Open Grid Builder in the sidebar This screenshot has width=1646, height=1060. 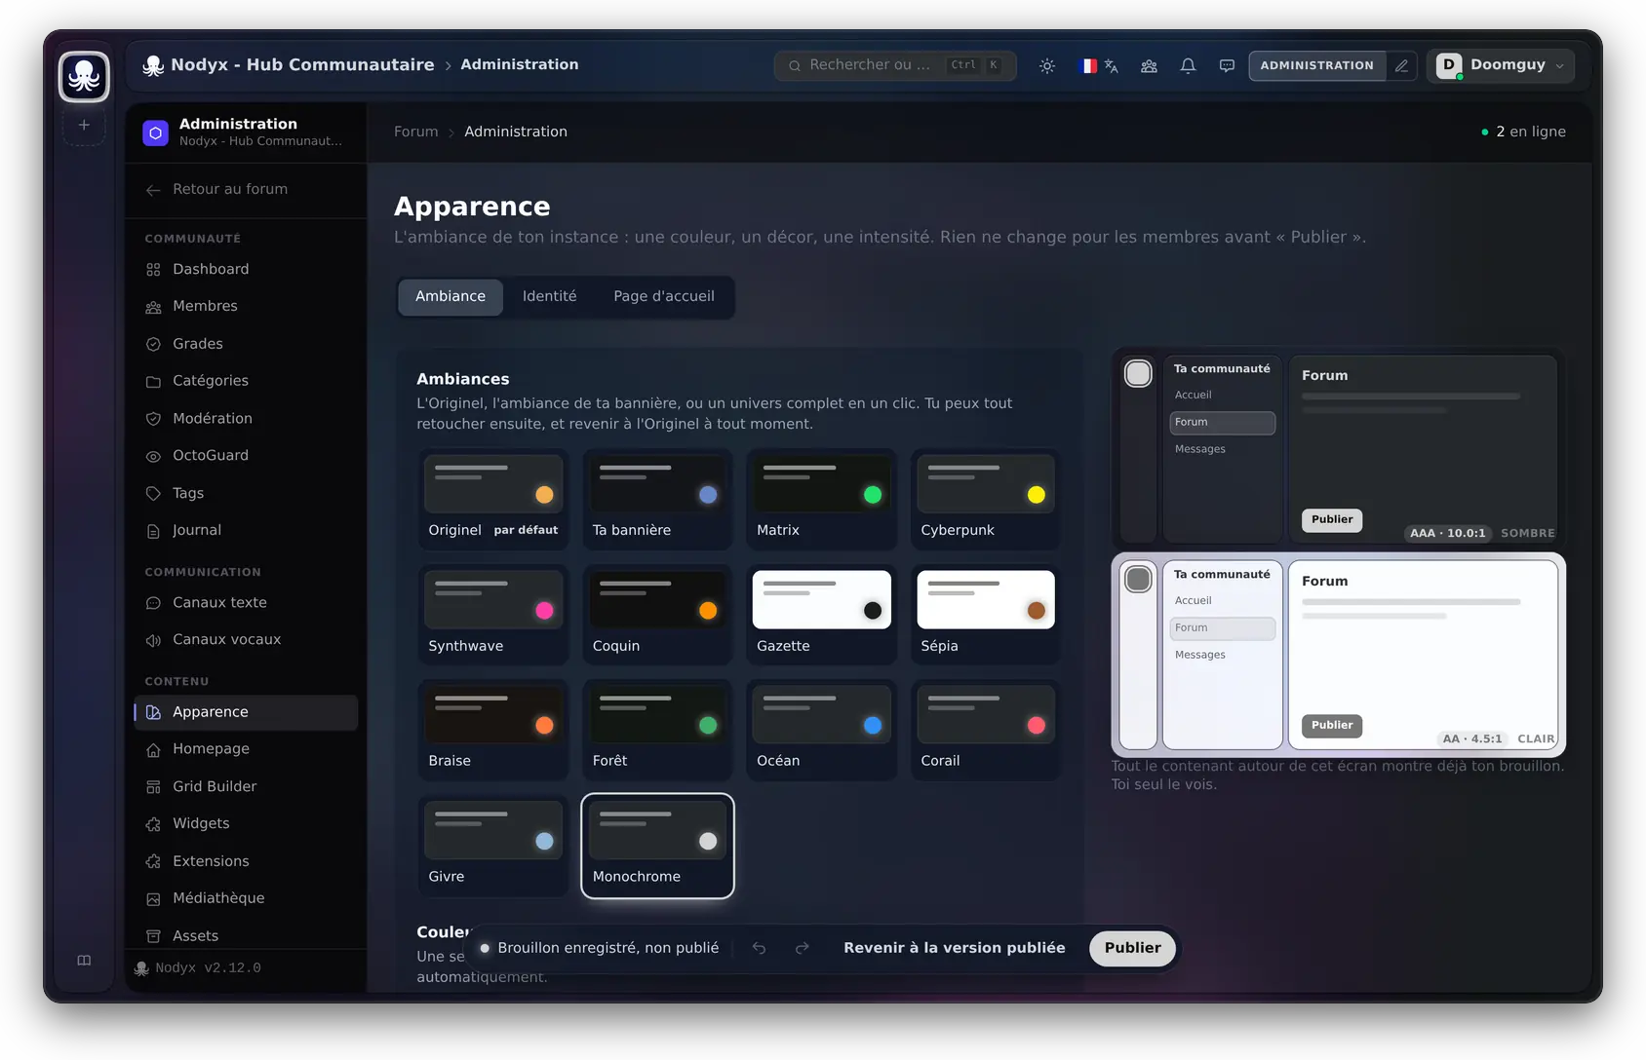pyautogui.click(x=246, y=787)
